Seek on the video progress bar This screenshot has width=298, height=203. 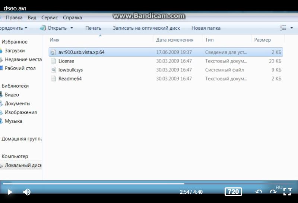point(149,183)
